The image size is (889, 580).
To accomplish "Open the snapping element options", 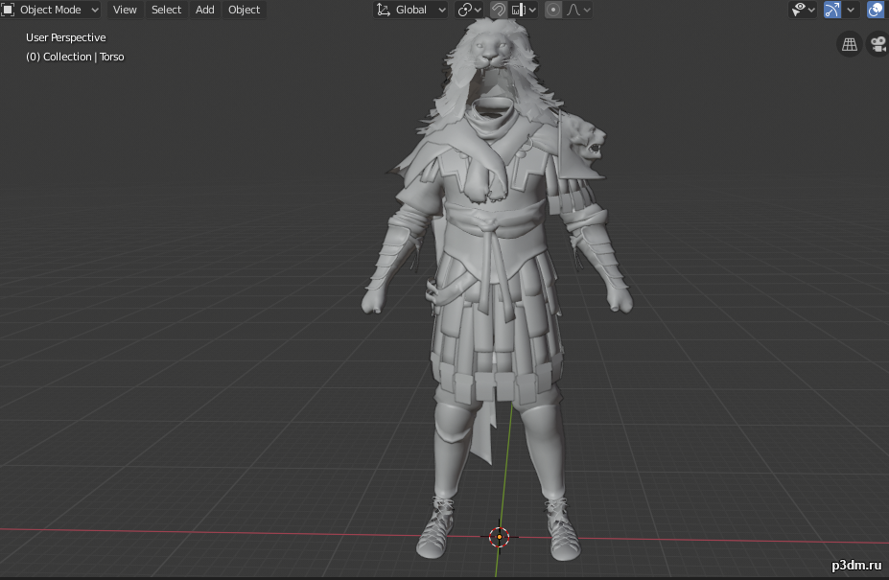I will (524, 10).
